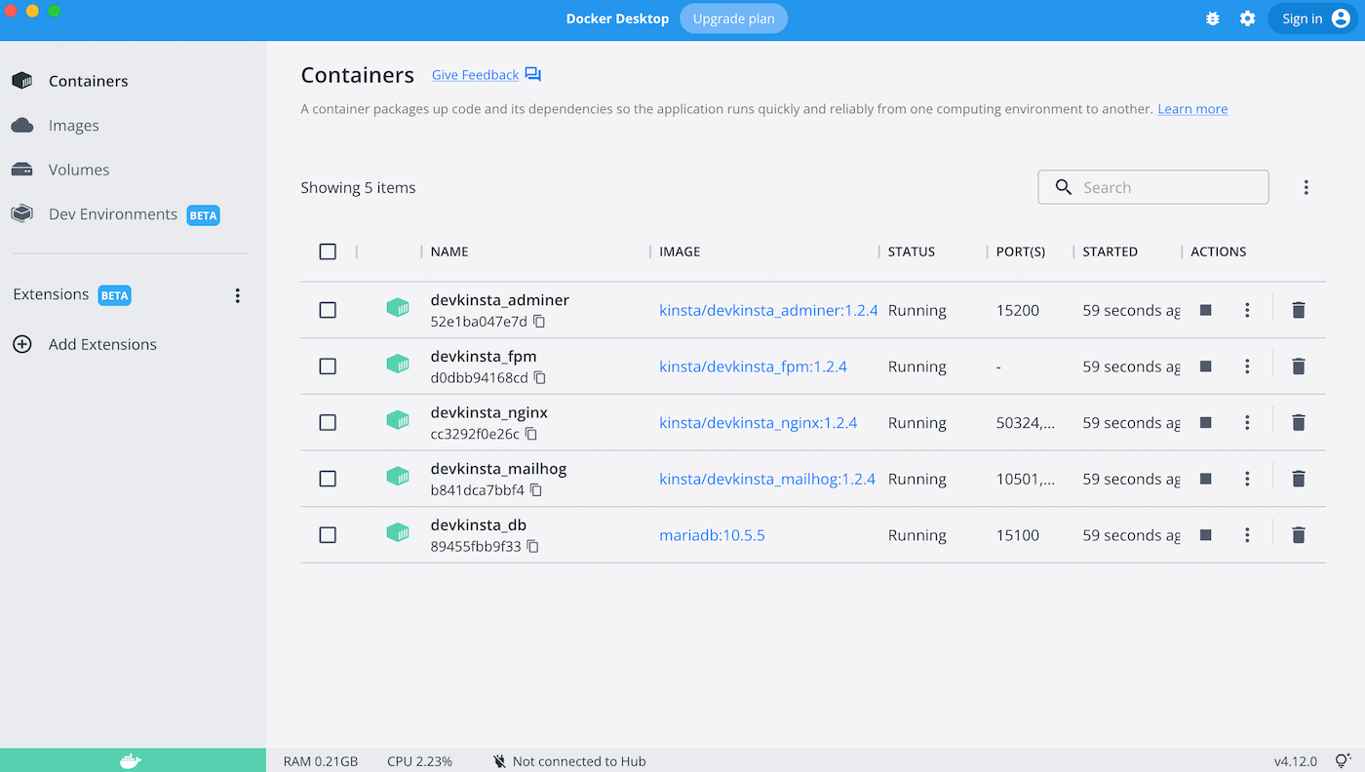Click the Add Extensions plus icon
This screenshot has width=1365, height=772.
click(21, 344)
